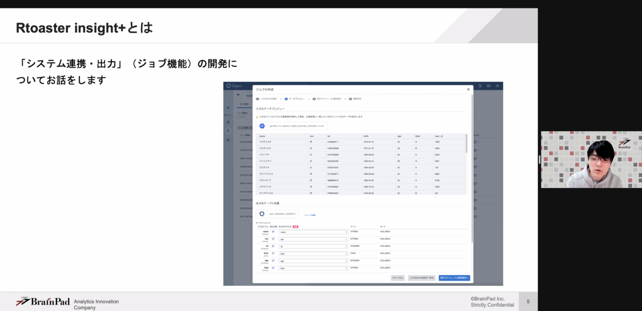Click the user_id cell 6433
This screenshot has height=311, width=642.
pos(437,155)
